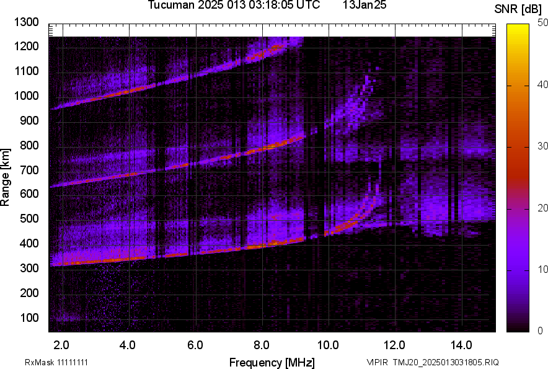This screenshot has width=548, height=369.
Task: Click the 'VIPIR TMJ20_2025013031805.RIQ' filename text
Action: (432, 362)
